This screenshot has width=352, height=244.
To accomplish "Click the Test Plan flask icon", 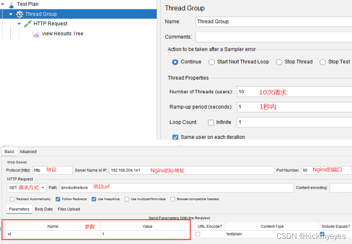I will pos(11,4).
